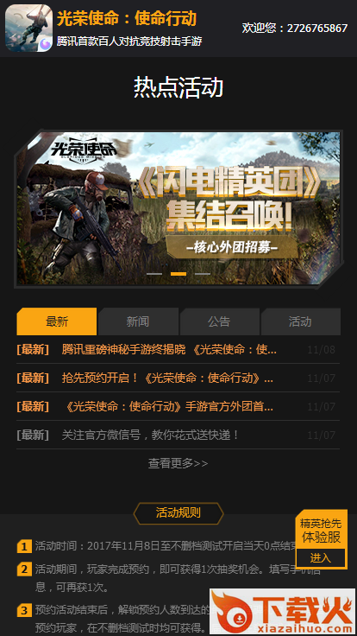Viewport: 357px width, 636px height.
Task: Open news 抢先预约开启 article
Action: 178,378
